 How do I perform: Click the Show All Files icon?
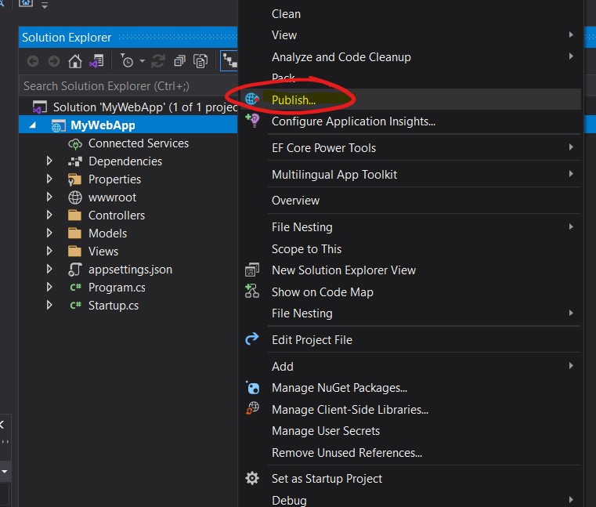200,61
